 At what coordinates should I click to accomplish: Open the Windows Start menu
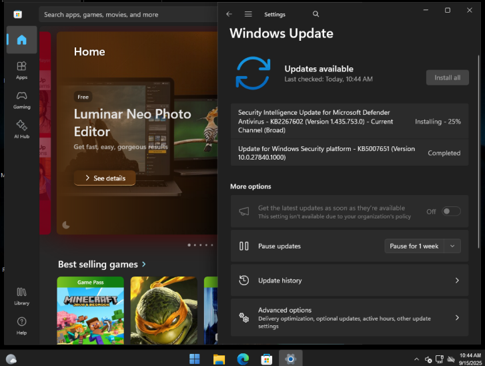(195, 359)
